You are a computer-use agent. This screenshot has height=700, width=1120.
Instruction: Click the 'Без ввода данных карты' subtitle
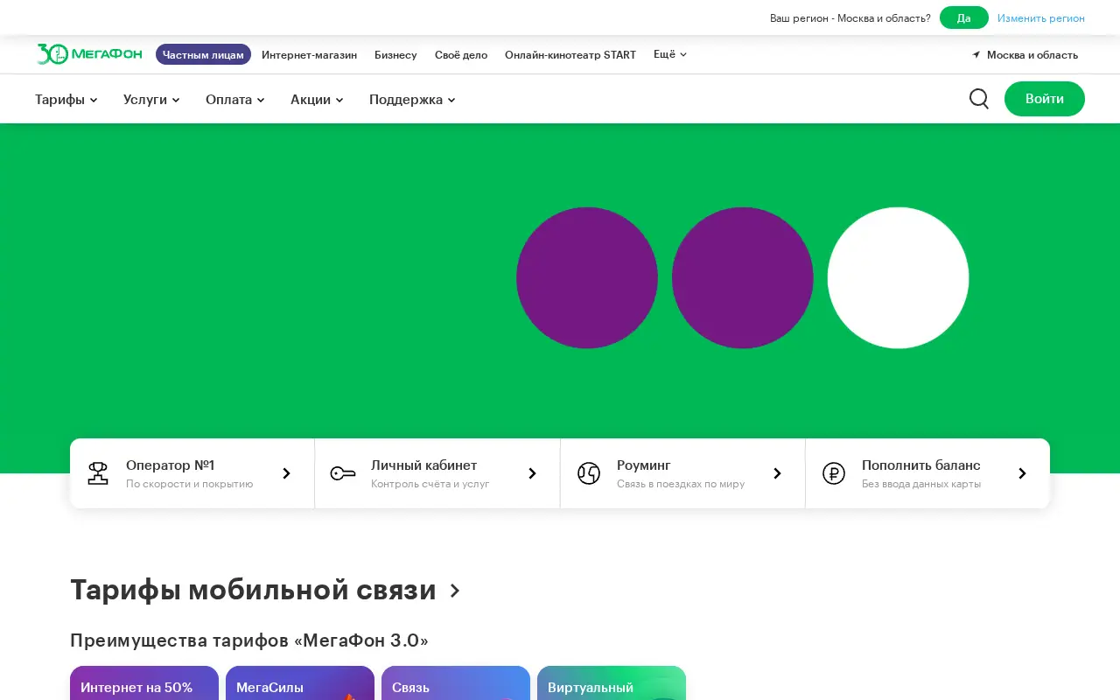tap(921, 484)
